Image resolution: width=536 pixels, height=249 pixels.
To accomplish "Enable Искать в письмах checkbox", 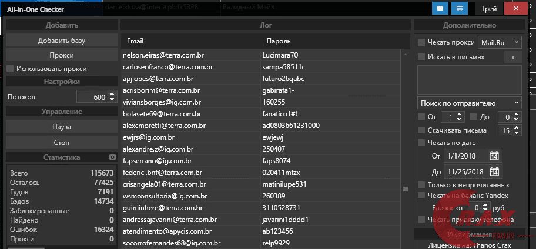I will (421, 57).
